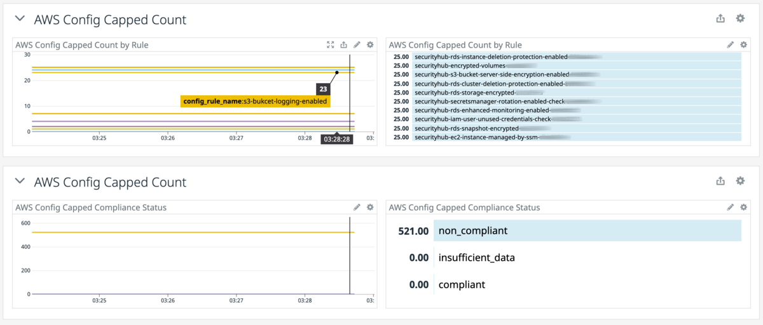Click the 521.00 non_compliant value
The height and width of the screenshot is (325, 763).
click(414, 231)
